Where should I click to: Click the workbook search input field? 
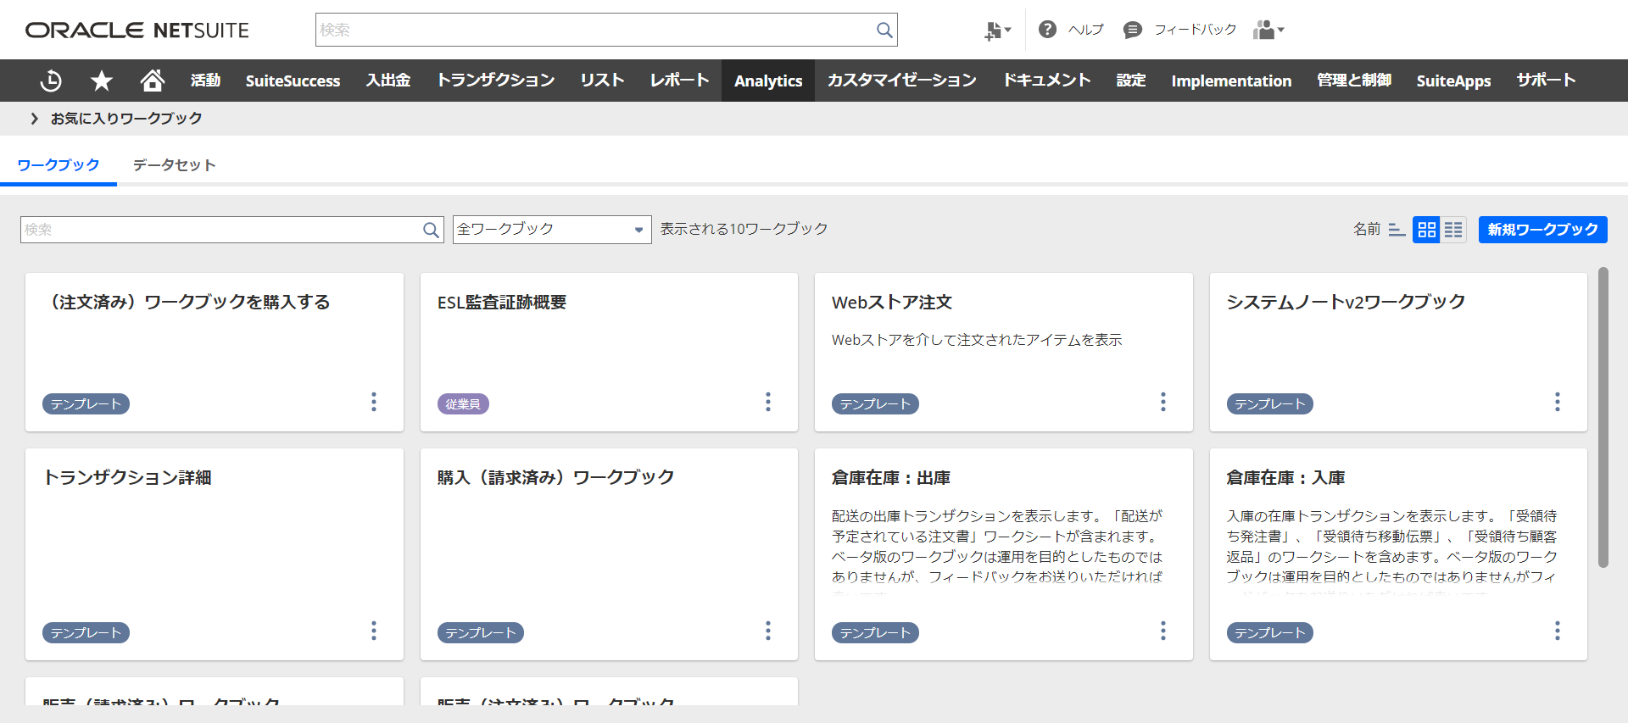click(220, 230)
